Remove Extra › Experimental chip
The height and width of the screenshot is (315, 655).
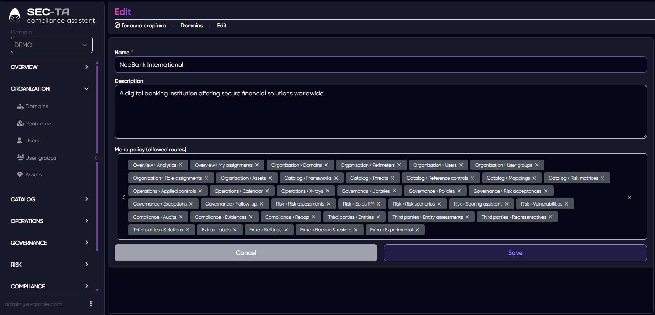point(417,230)
